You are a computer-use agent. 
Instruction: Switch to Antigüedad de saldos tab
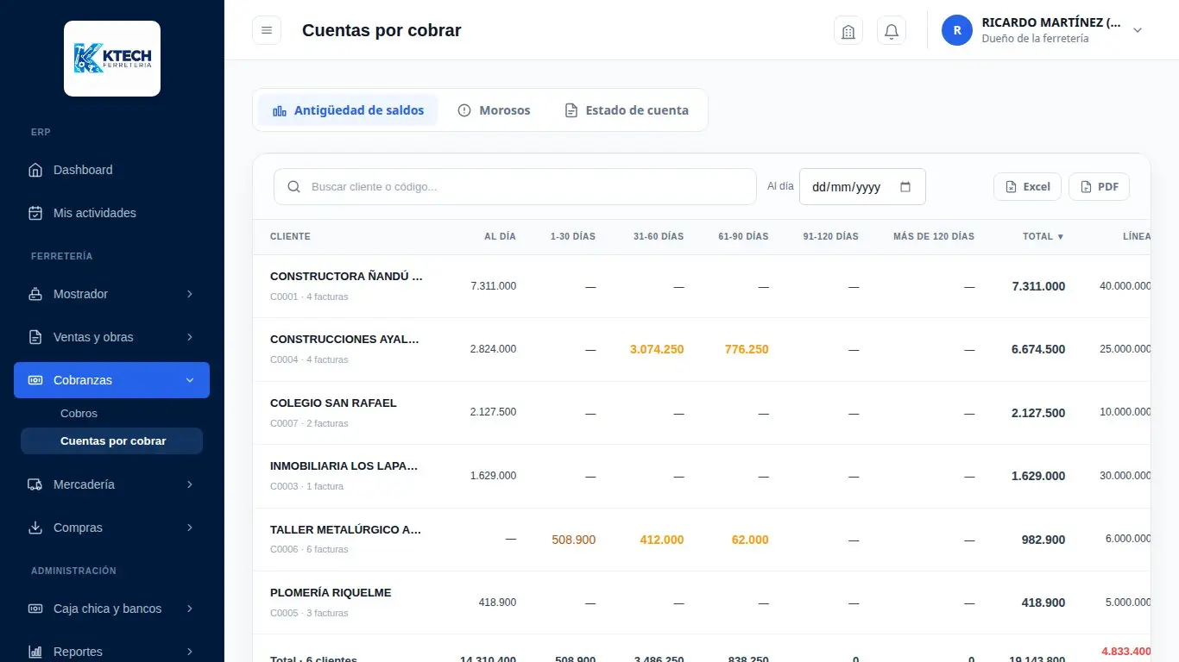tap(348, 110)
